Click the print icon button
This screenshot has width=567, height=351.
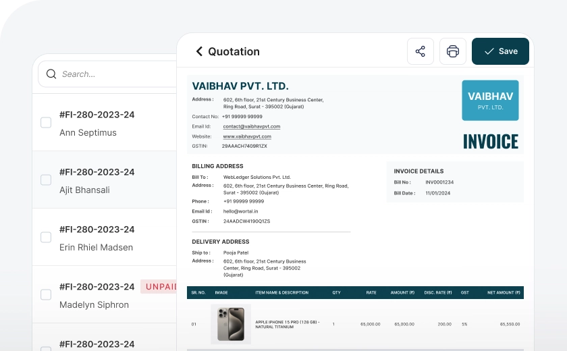click(x=453, y=51)
